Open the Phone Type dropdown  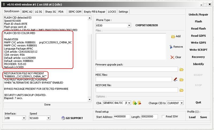coord(129,25)
